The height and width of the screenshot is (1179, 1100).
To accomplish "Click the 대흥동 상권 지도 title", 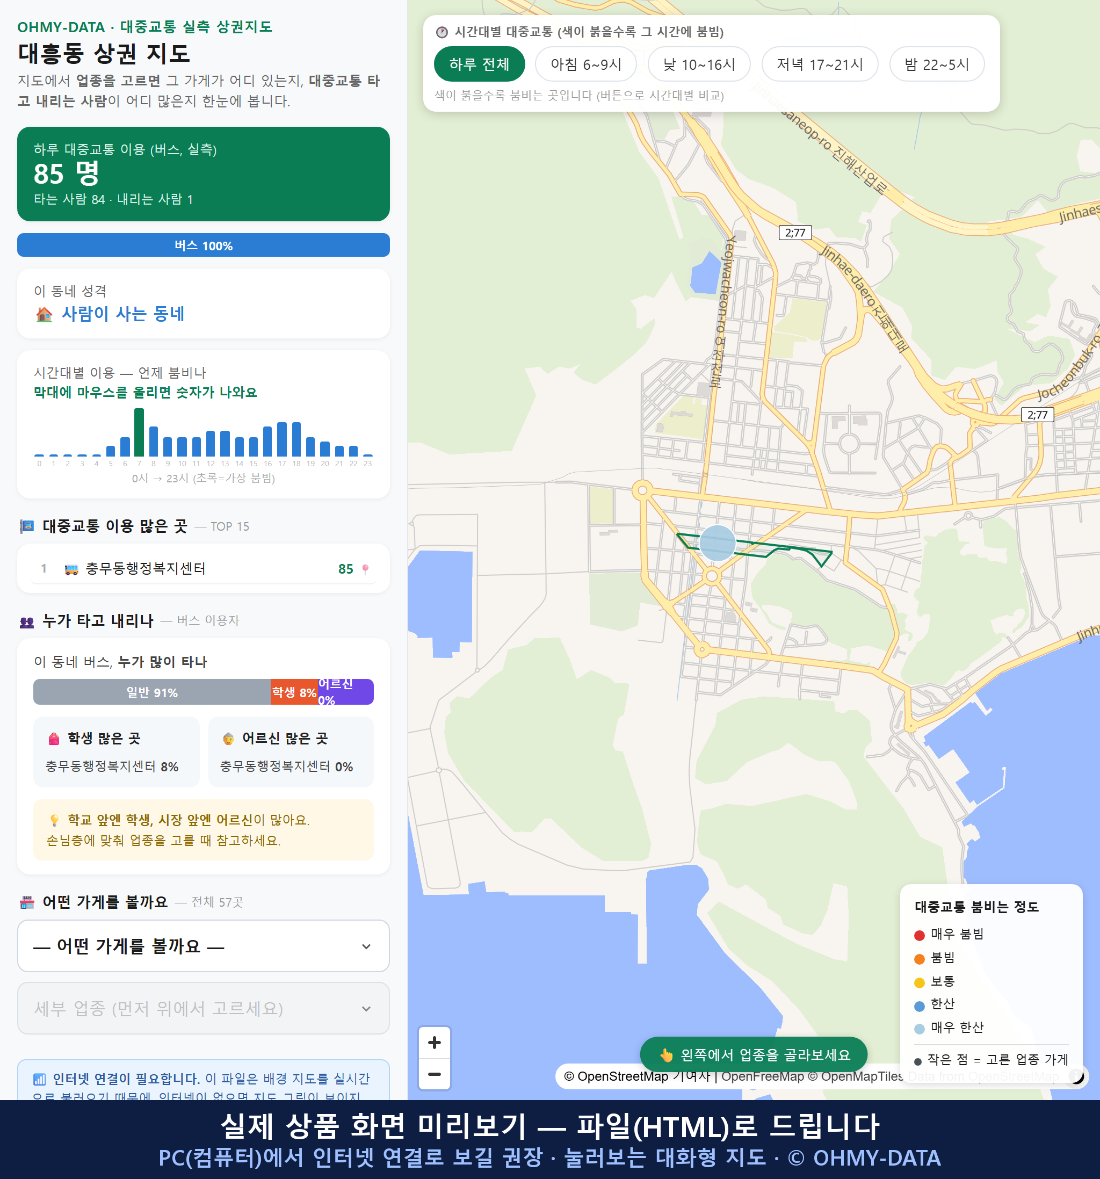I will coord(104,53).
